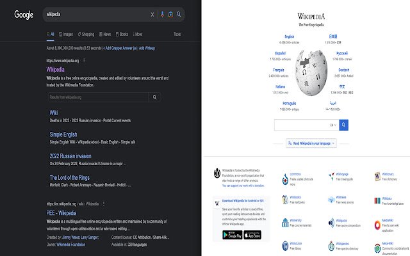Screen dimensions: 410x256
Task: Click the Wikimedia Foundation owner link
Action: point(71,244)
